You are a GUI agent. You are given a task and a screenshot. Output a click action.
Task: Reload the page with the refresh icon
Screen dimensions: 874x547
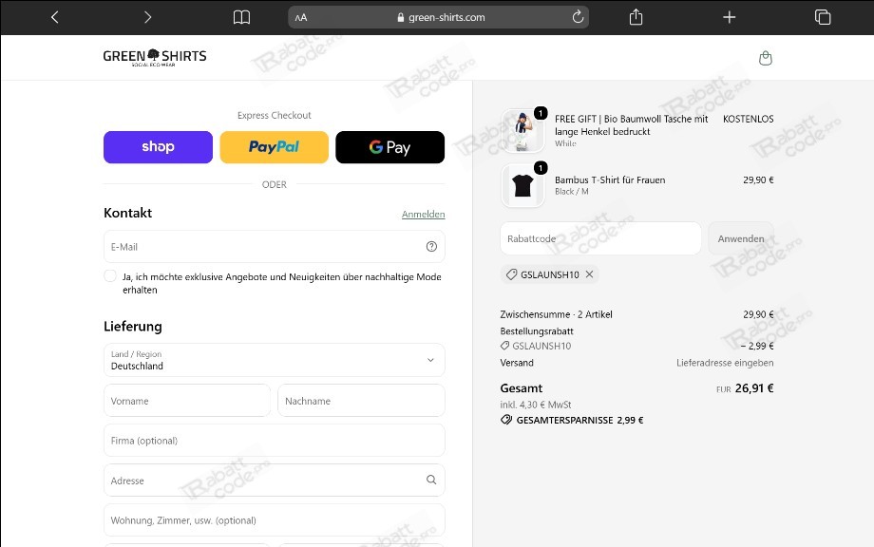point(578,17)
